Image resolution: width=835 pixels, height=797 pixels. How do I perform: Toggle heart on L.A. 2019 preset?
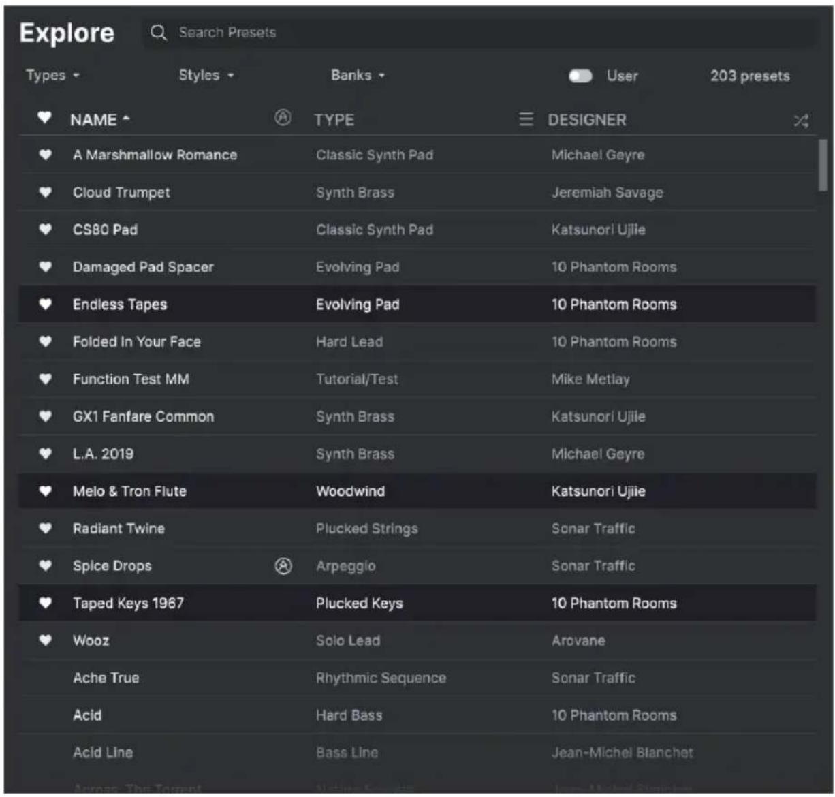[45, 454]
